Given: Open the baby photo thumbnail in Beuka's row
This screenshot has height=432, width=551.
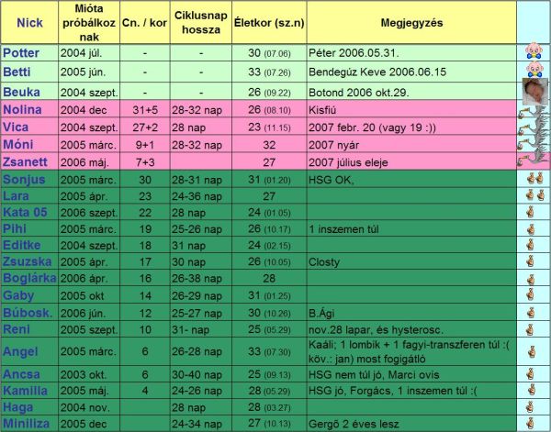Looking at the screenshot, I should (532, 92).
